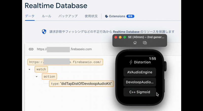Screen dimensions: 203x111
Task: Click the Realtime Database heading
Action: [56, 6]
